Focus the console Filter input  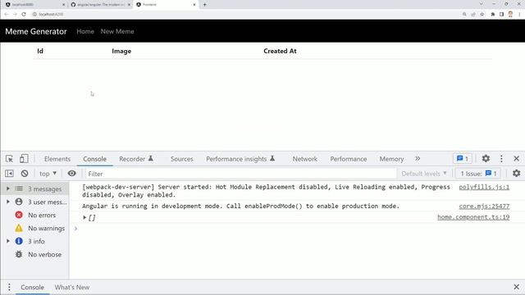click(240, 174)
